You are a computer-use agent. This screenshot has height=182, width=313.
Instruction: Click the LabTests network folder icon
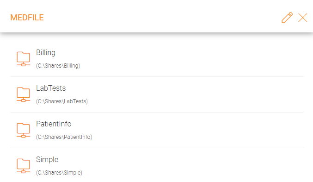point(24,94)
